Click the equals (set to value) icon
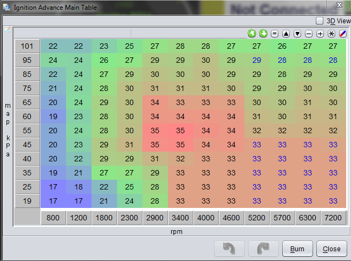The width and height of the screenshot is (351, 261). (x=275, y=34)
